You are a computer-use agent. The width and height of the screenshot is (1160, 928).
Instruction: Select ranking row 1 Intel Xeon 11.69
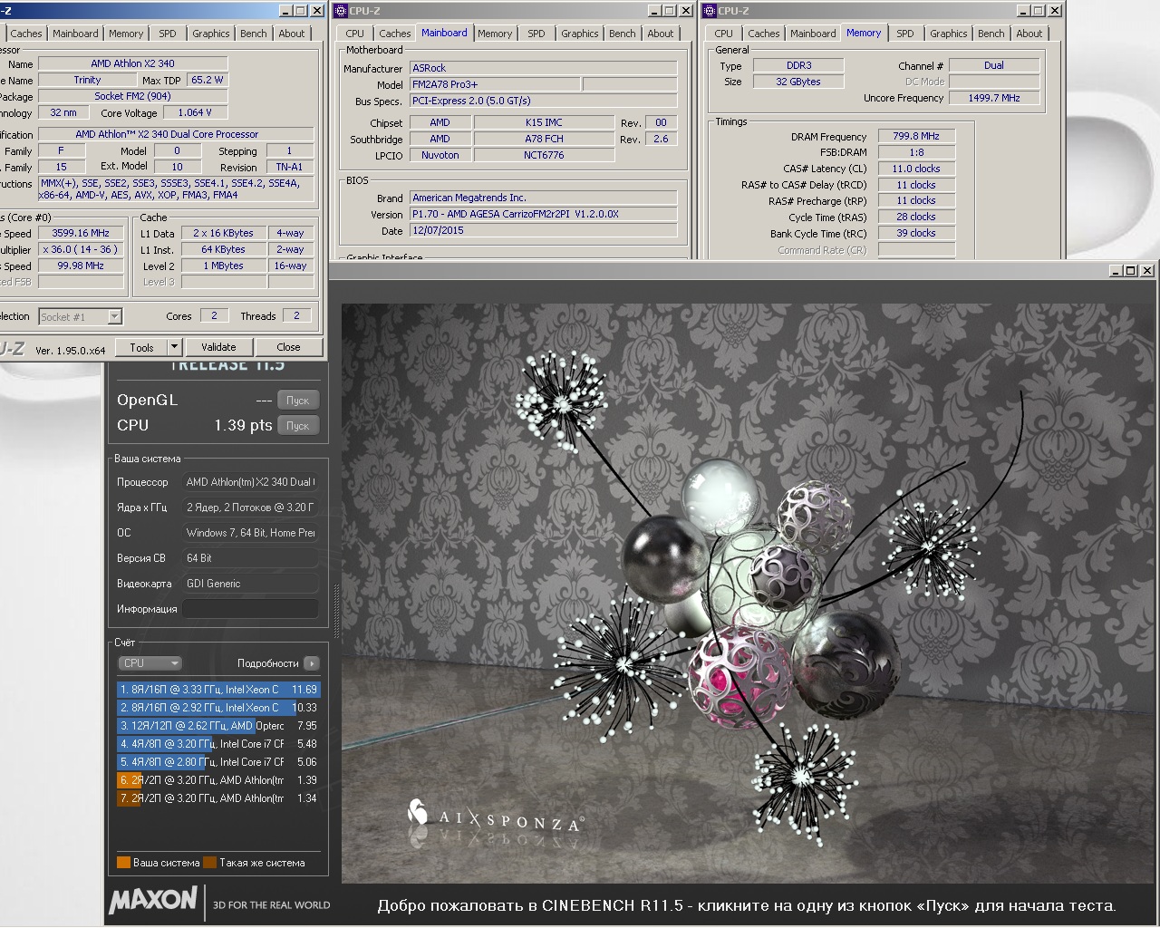tap(217, 690)
